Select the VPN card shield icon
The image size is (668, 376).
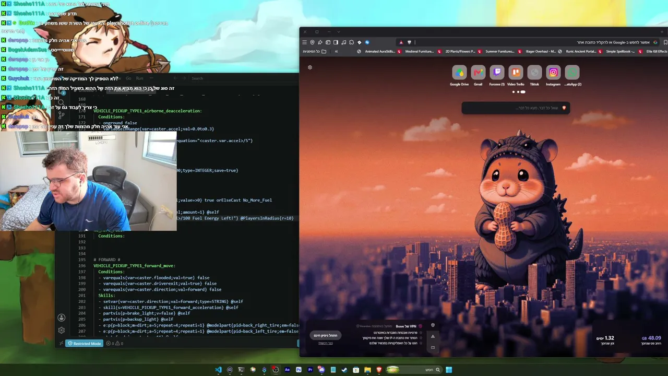(433, 325)
